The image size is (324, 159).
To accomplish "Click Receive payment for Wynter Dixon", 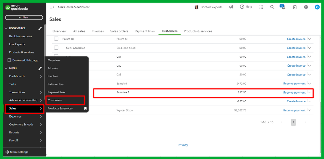I will (294, 110).
